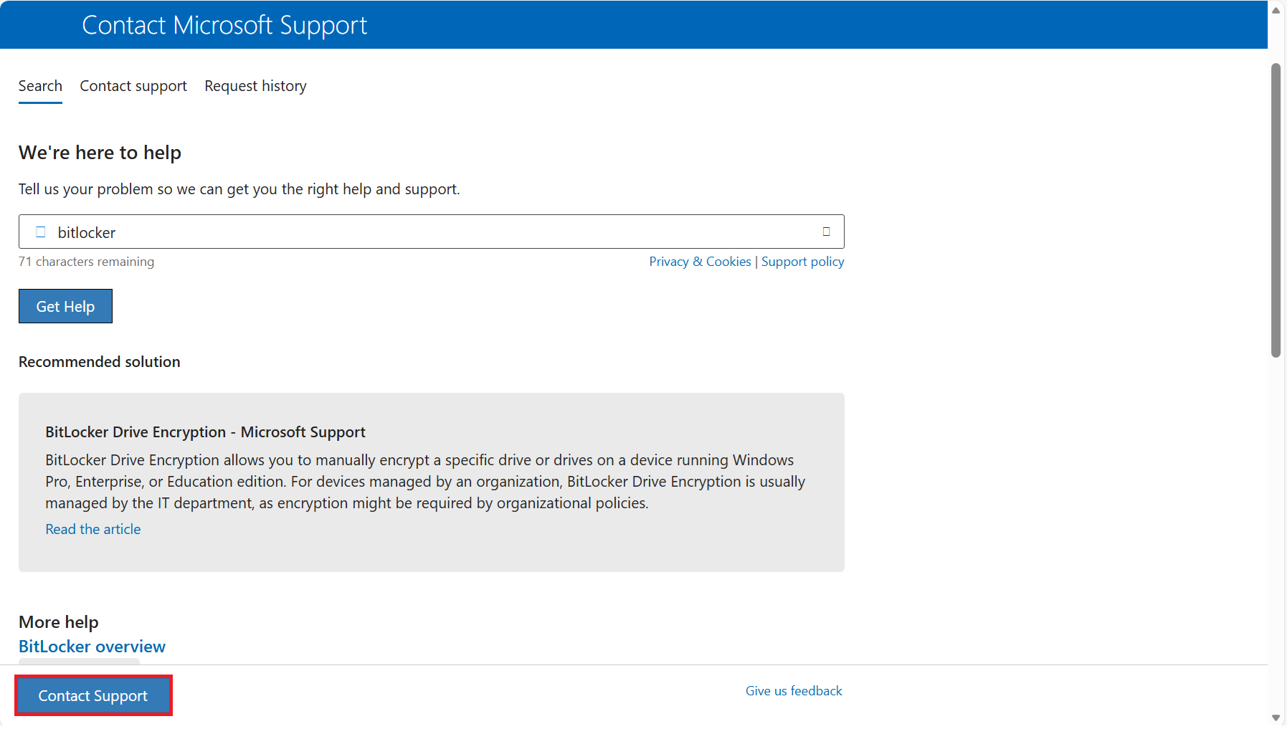The image size is (1287, 729).
Task: Open the Support policy link
Action: coord(802,262)
